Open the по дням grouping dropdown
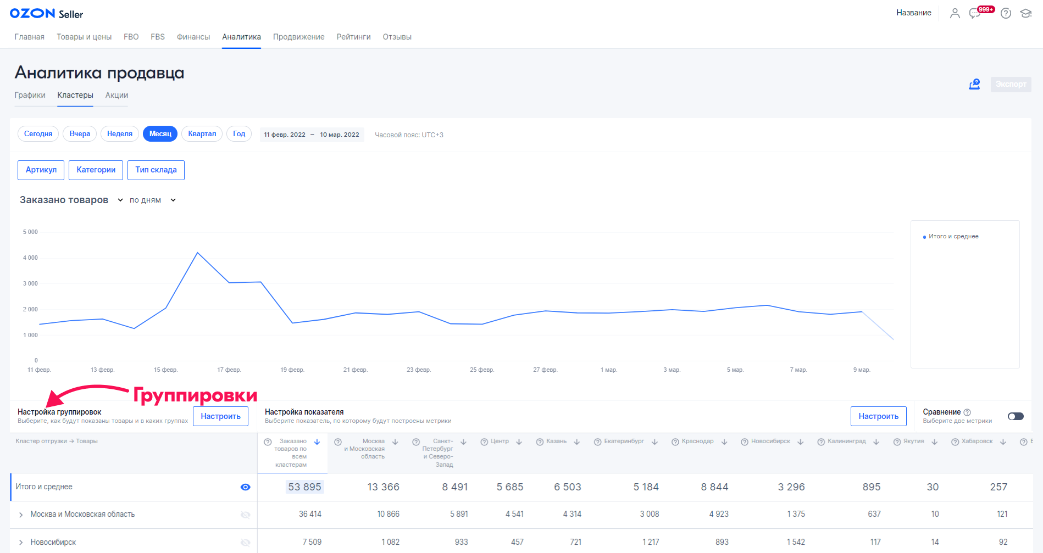This screenshot has width=1043, height=553. 153,200
